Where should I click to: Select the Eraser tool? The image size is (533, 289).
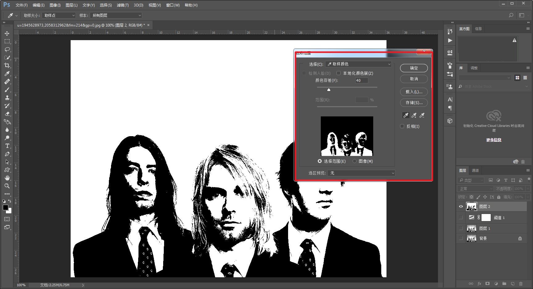pos(7,114)
